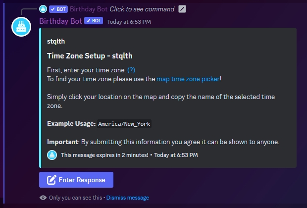Screen dimensions: 307x208
Task: Open the (?) time zone help link
Action: (131, 70)
